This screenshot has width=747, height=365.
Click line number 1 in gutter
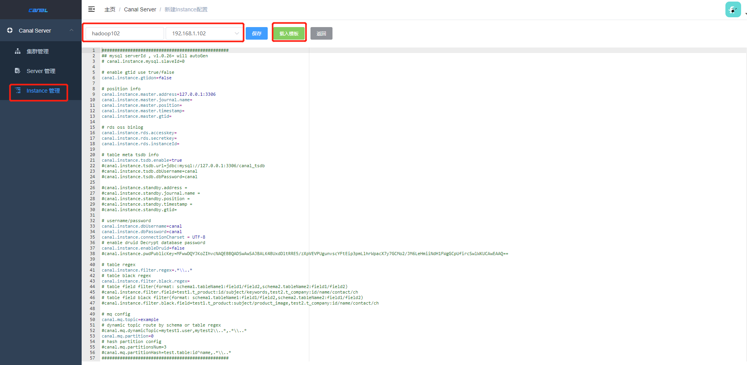tap(93, 50)
